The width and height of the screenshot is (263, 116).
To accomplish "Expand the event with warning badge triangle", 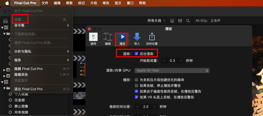I will point(4,70).
